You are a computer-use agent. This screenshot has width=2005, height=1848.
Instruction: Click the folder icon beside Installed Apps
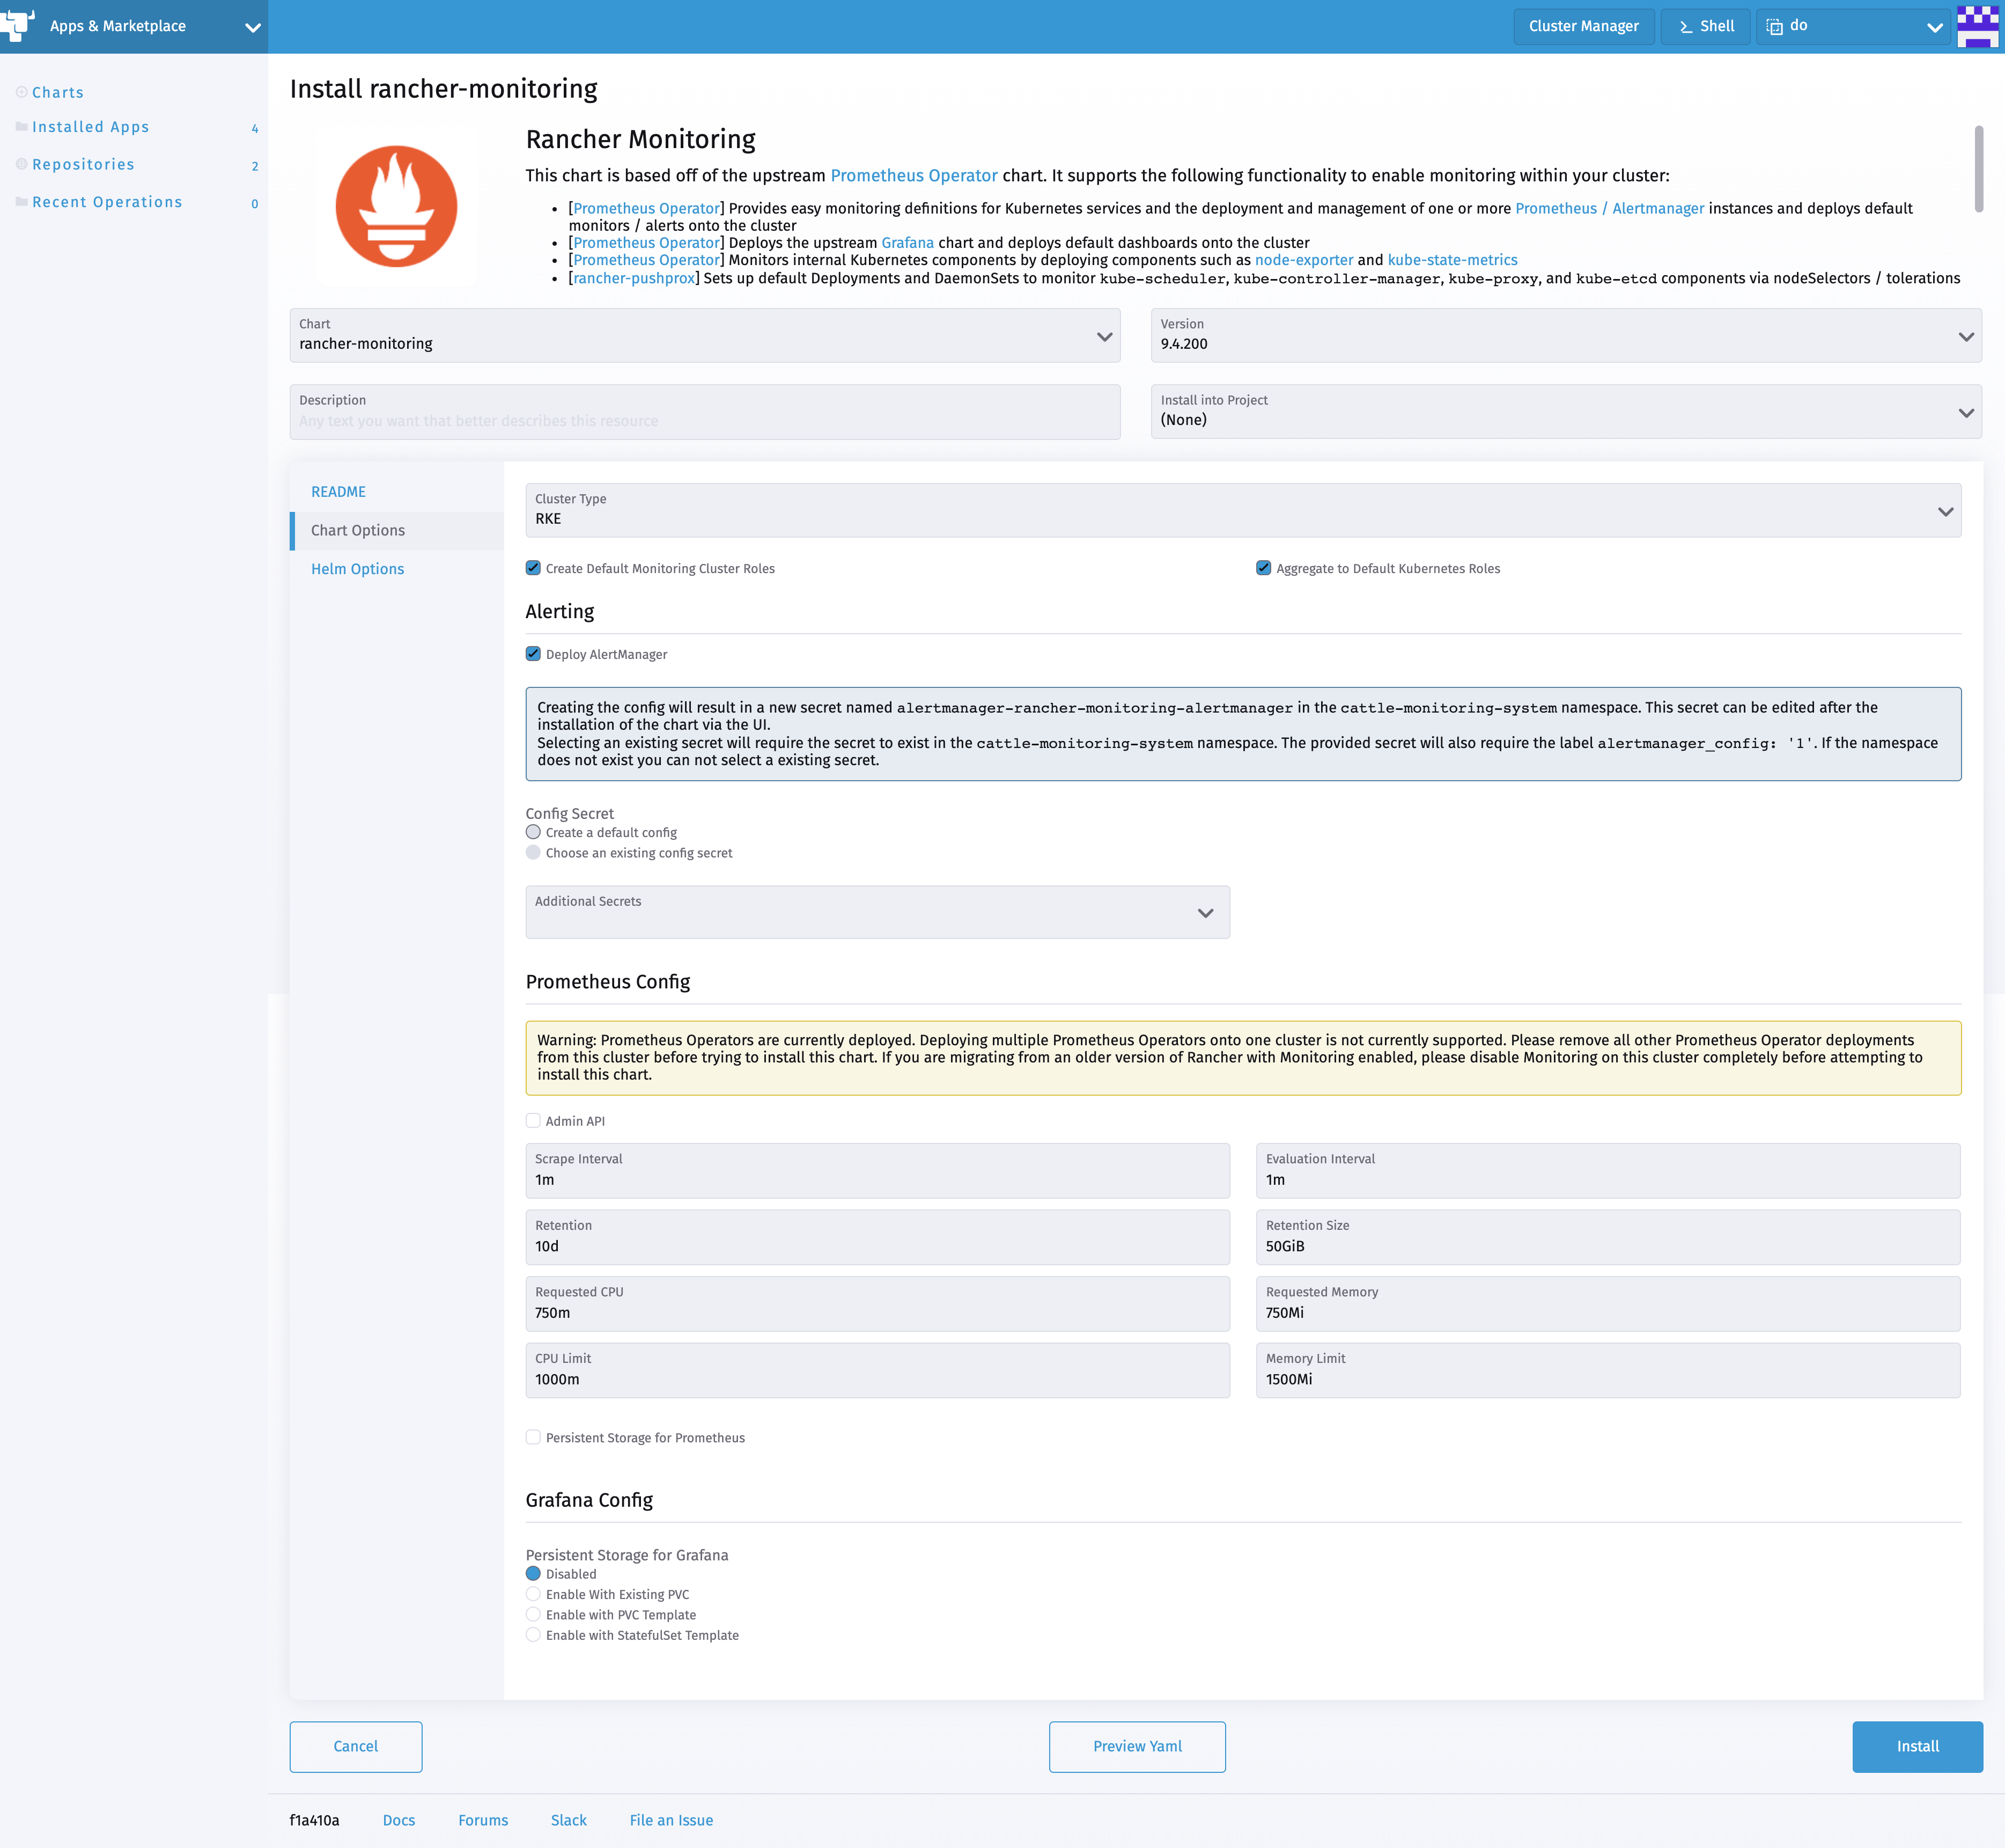[21, 126]
